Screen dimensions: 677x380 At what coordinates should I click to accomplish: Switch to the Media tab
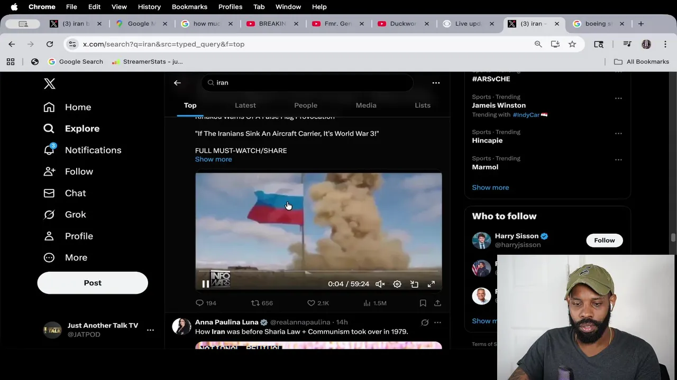pyautogui.click(x=366, y=105)
